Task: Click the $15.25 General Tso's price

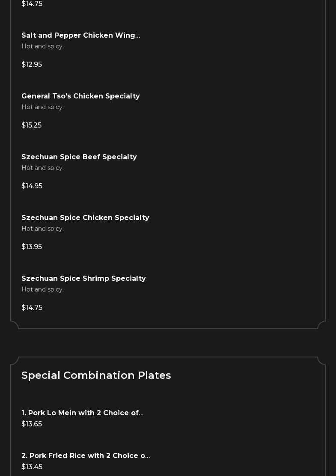Action: click(x=31, y=125)
